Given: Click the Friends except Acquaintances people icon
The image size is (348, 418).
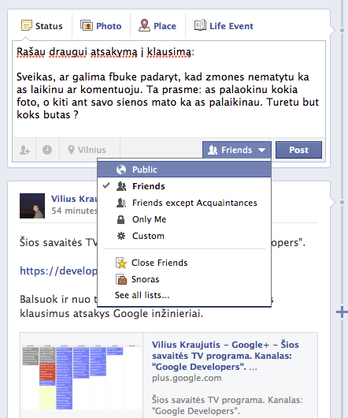Looking at the screenshot, I should click(121, 203).
